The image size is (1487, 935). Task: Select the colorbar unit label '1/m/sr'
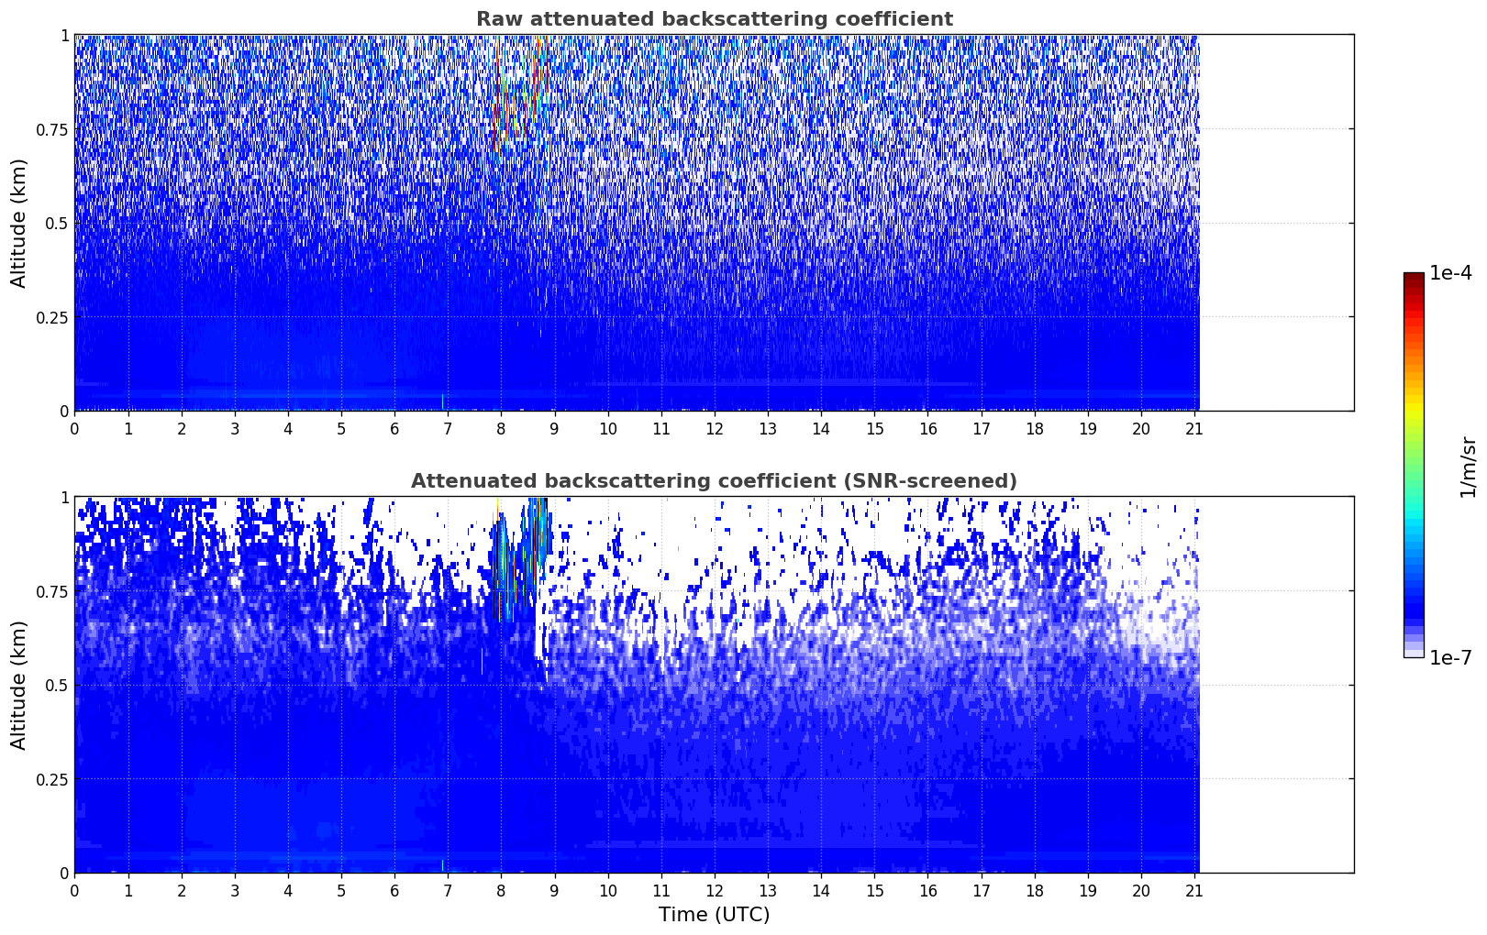(x=1468, y=467)
